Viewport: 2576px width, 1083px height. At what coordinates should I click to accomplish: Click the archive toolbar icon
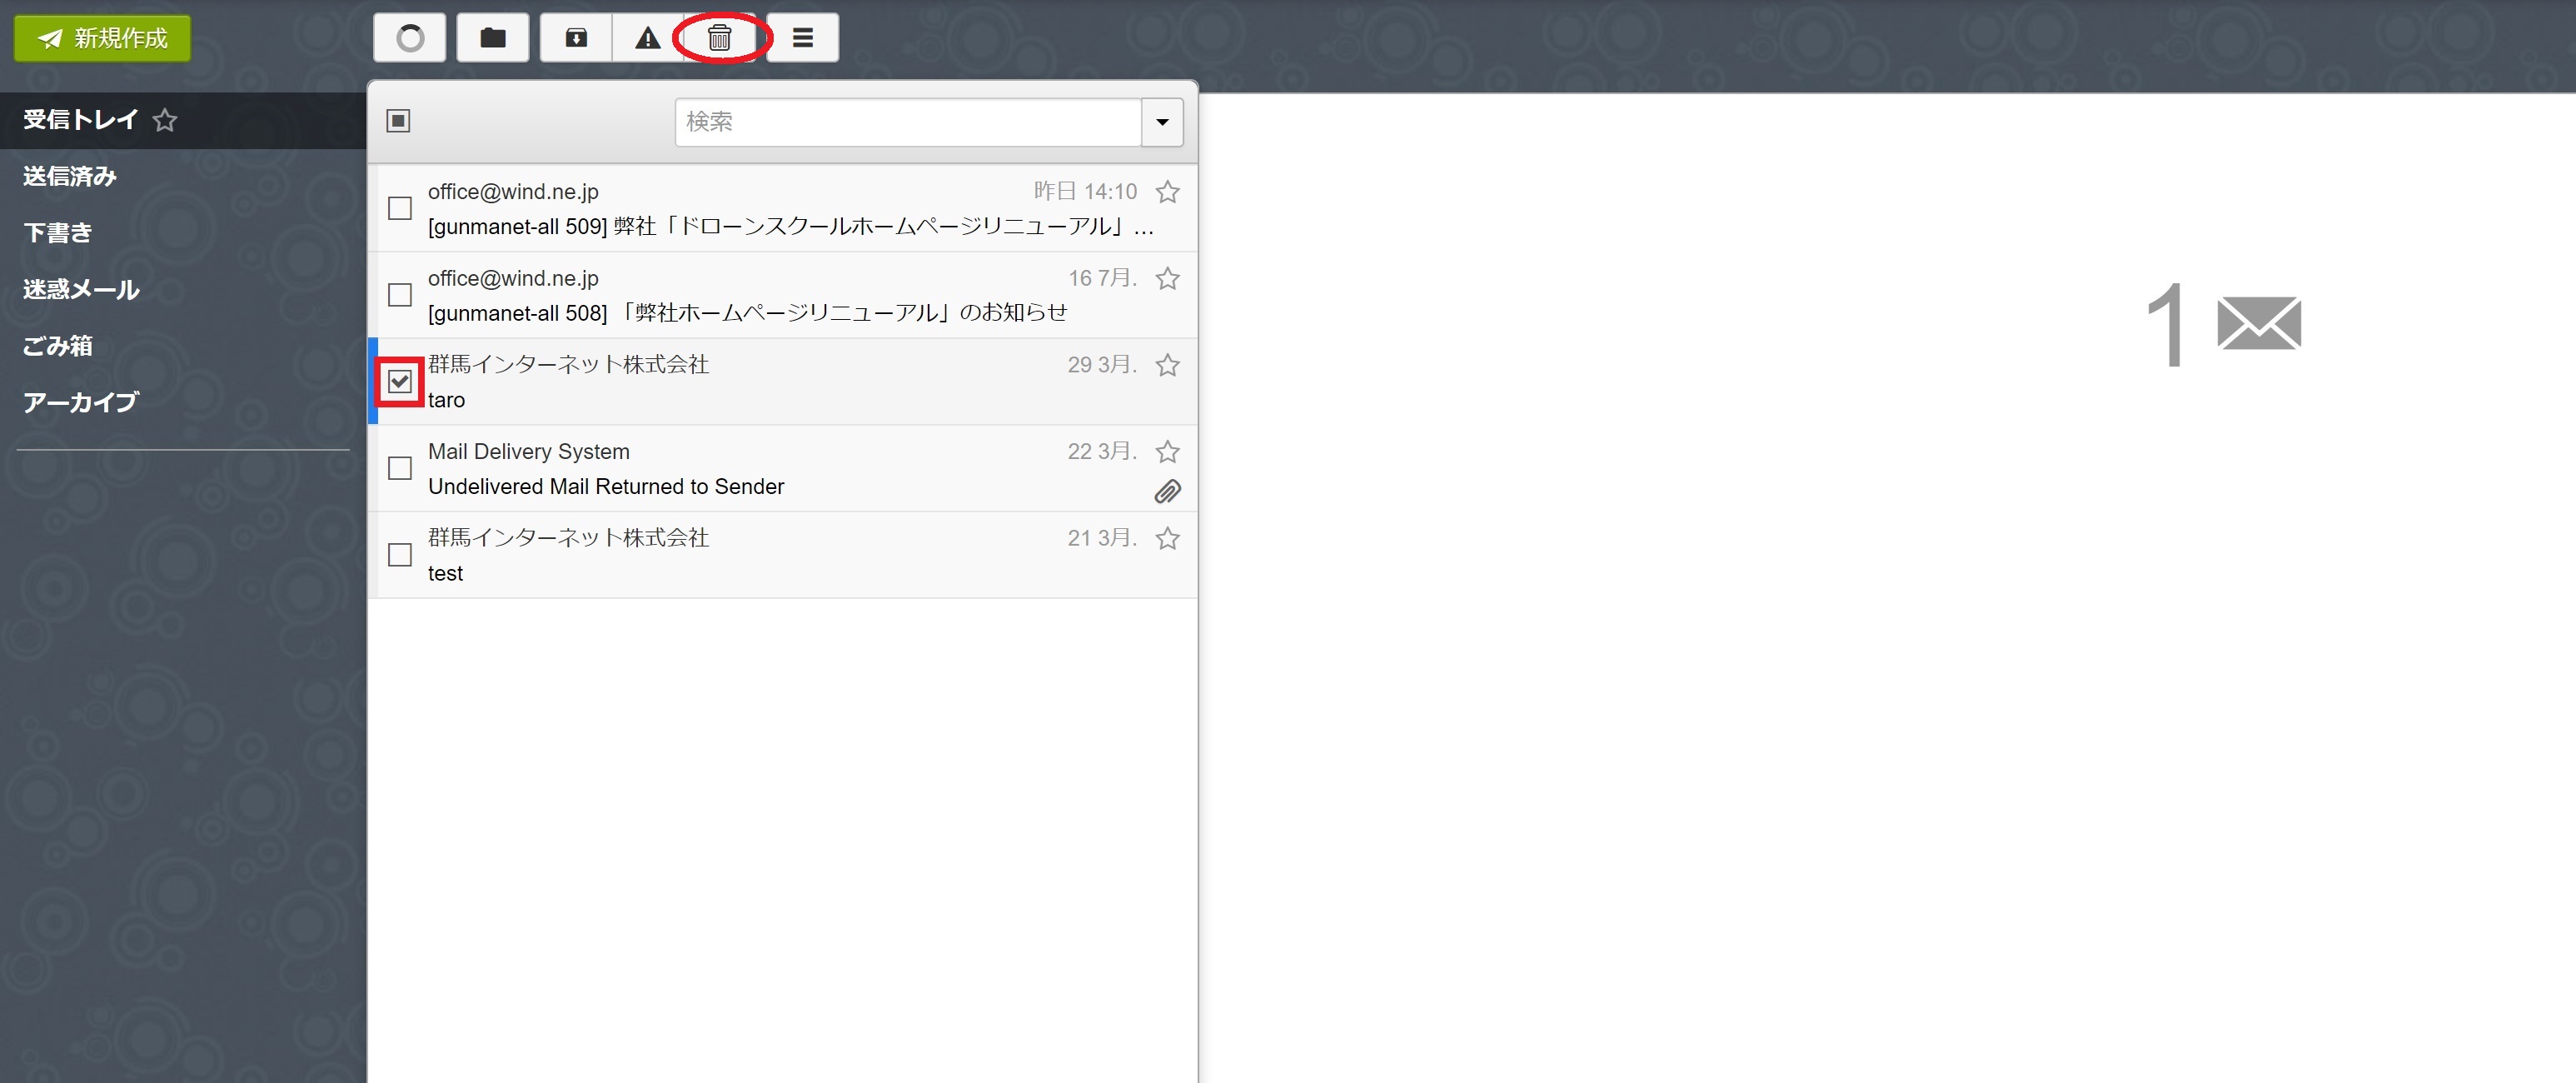576,38
